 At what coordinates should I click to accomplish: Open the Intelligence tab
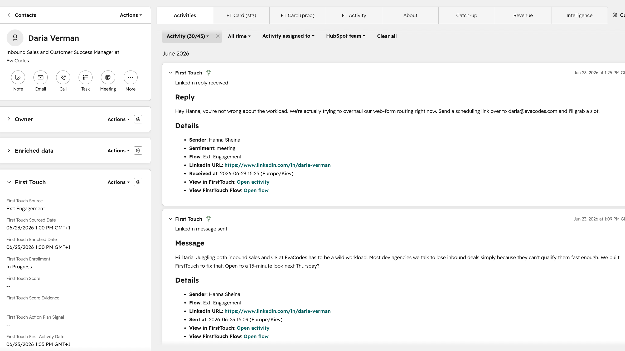pos(579,15)
